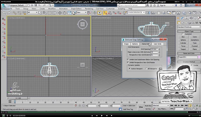
Task: Collapse the Creation Method rollout
Action: click(x=189, y=62)
